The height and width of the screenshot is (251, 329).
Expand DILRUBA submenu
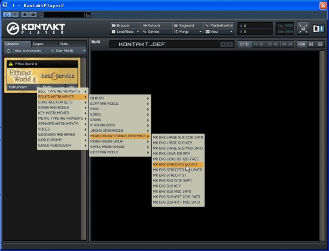click(120, 98)
